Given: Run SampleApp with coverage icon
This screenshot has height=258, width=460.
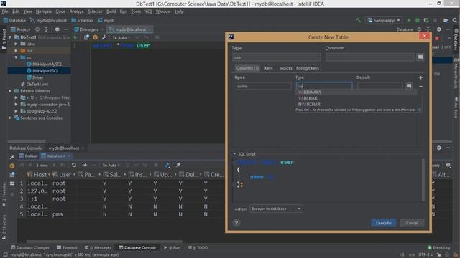Looking at the screenshot, I should pyautogui.click(x=426, y=20).
